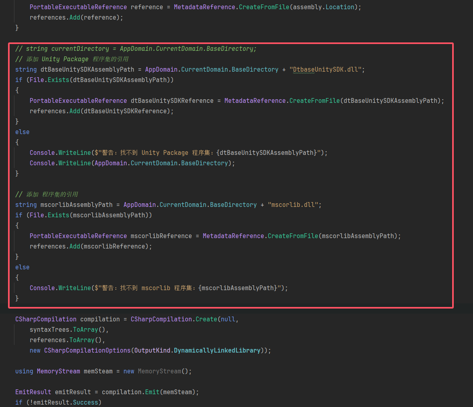Image resolution: width=473 pixels, height=407 pixels.
Task: Click the "DtbaseUnitySDK.dll" string literal
Action: pyautogui.click(x=326, y=70)
